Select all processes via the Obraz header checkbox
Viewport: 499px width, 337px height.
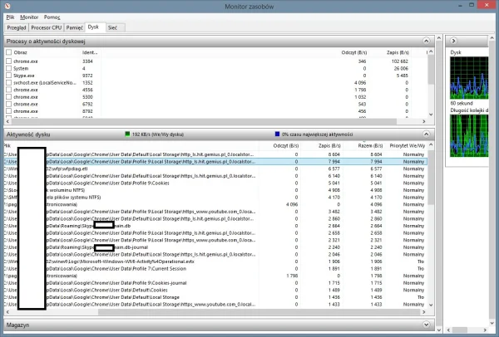[8, 51]
